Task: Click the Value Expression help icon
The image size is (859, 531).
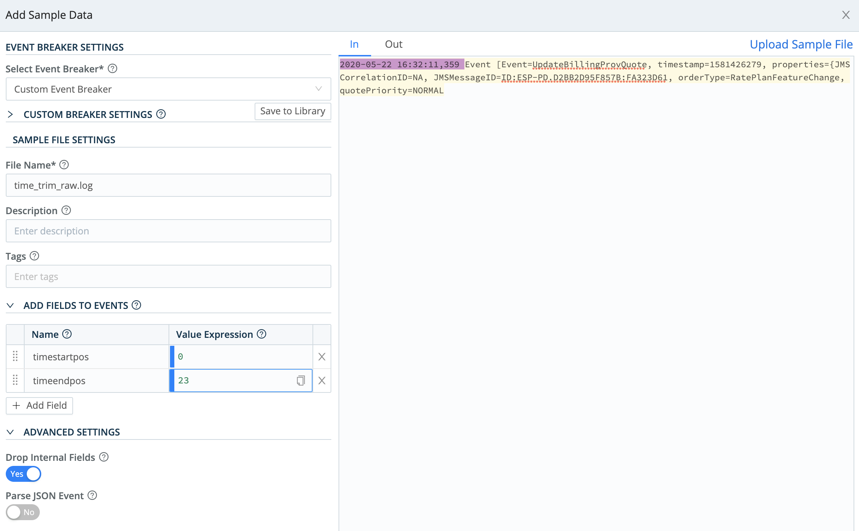Action: [261, 334]
